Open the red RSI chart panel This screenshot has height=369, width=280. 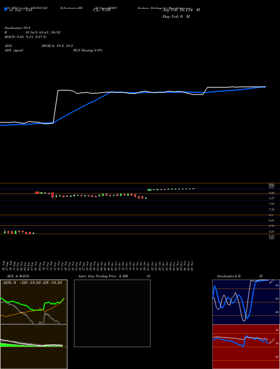tap(246, 347)
